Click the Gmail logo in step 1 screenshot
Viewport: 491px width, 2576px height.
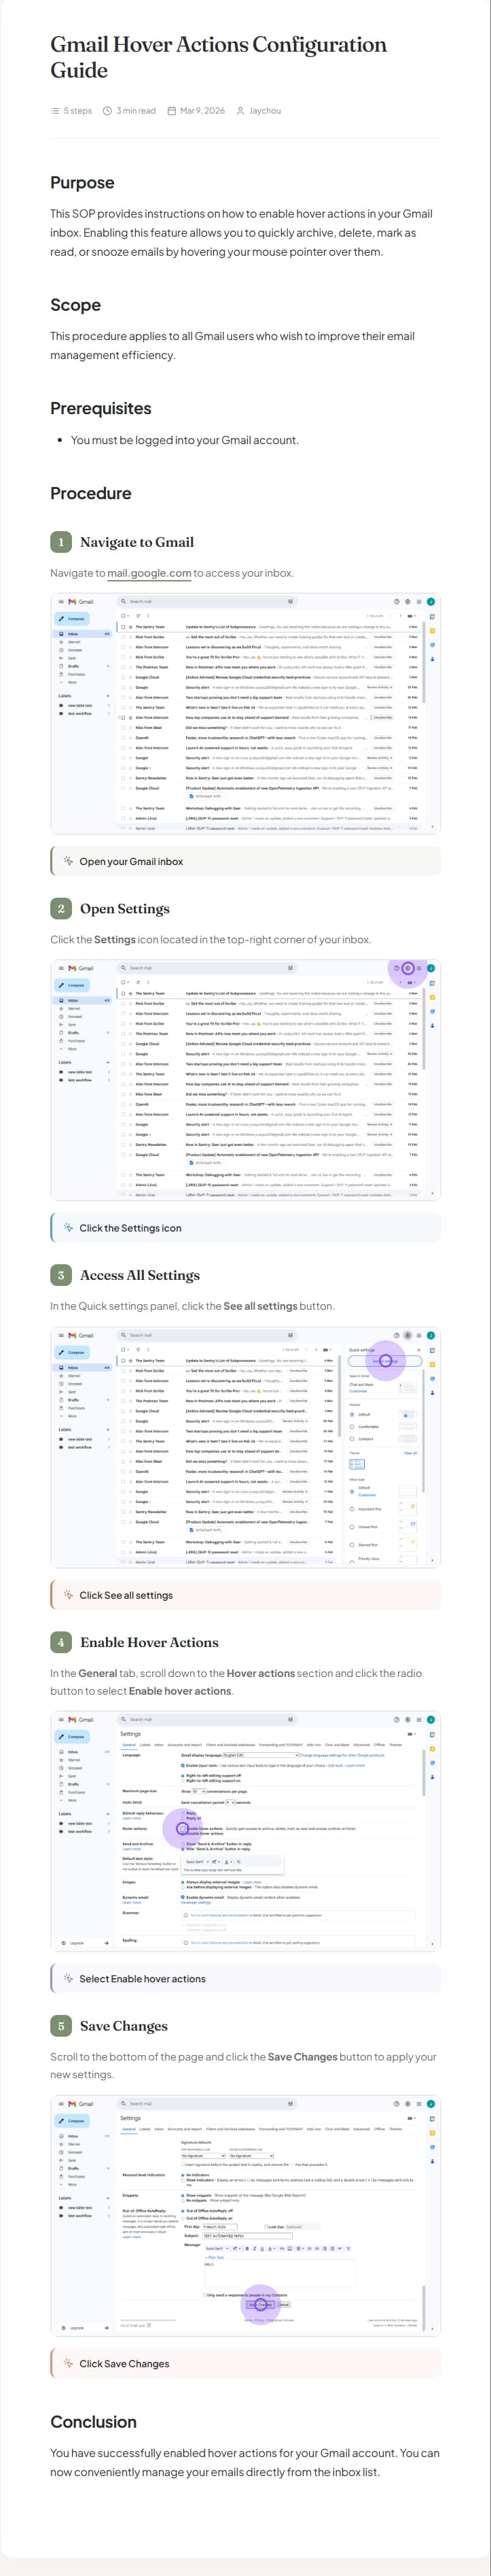[81, 602]
